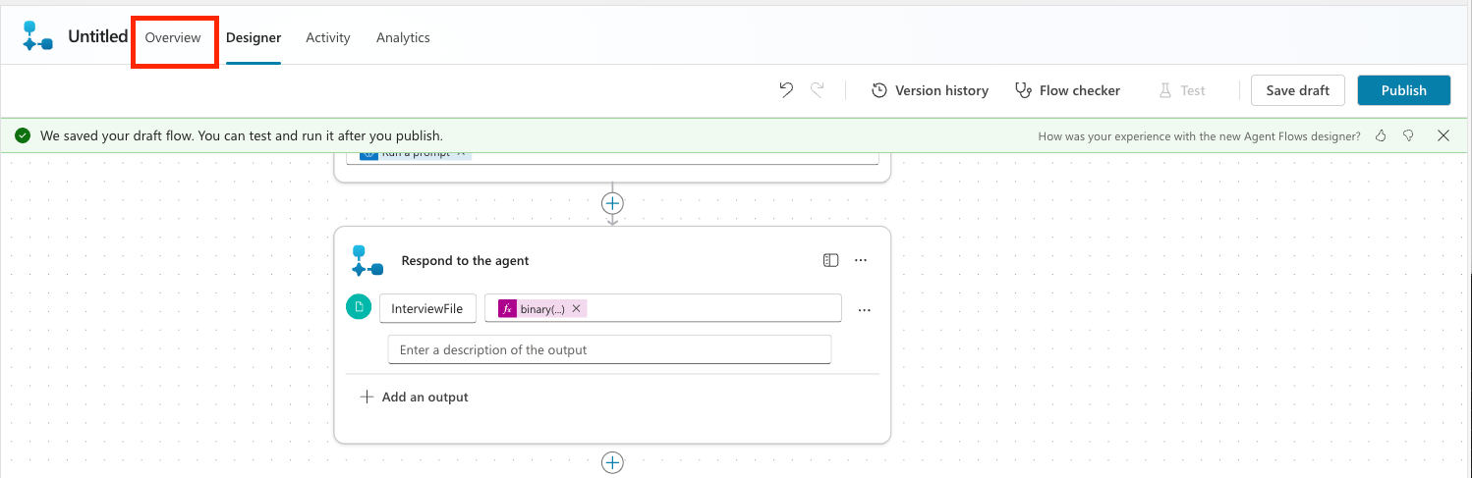Click the Save draft button
The image size is (1472, 478).
1297,90
